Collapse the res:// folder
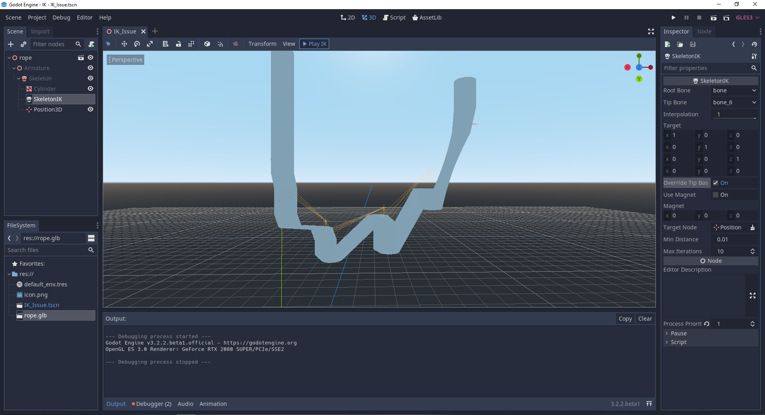 pyautogui.click(x=9, y=274)
